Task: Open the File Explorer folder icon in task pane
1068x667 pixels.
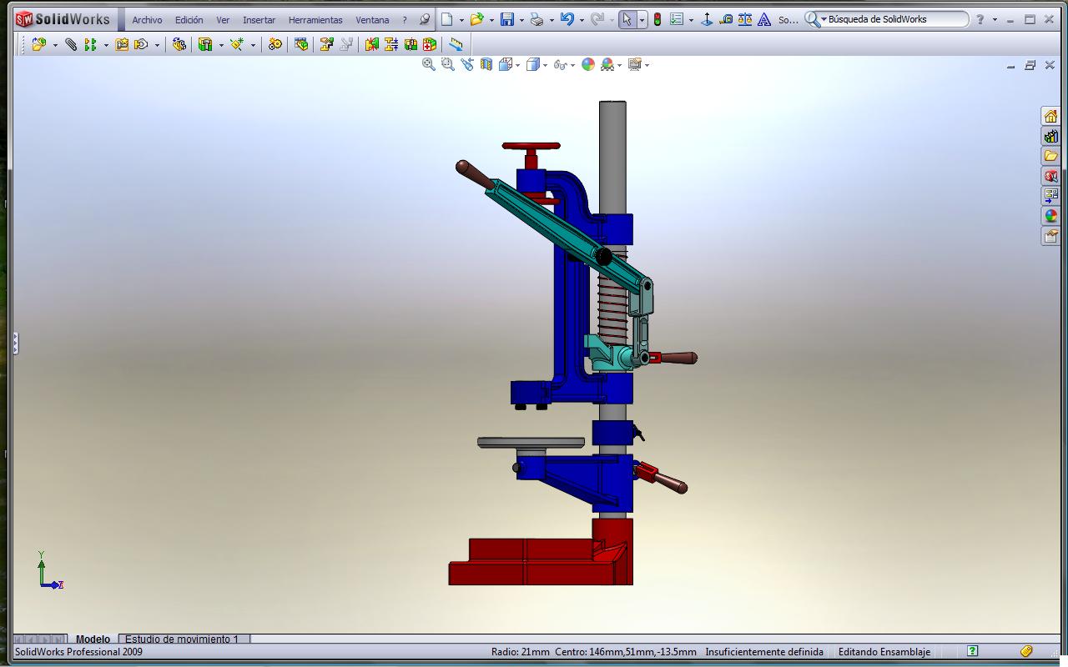Action: point(1050,156)
